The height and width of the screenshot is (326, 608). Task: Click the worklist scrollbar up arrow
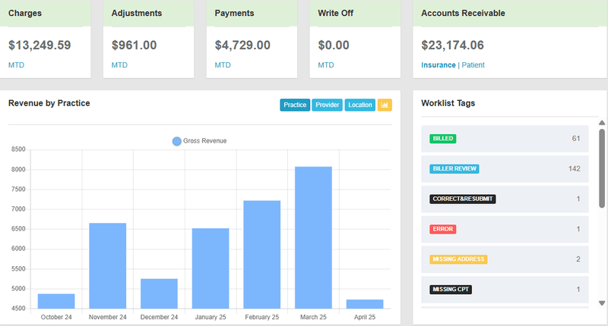(602, 123)
